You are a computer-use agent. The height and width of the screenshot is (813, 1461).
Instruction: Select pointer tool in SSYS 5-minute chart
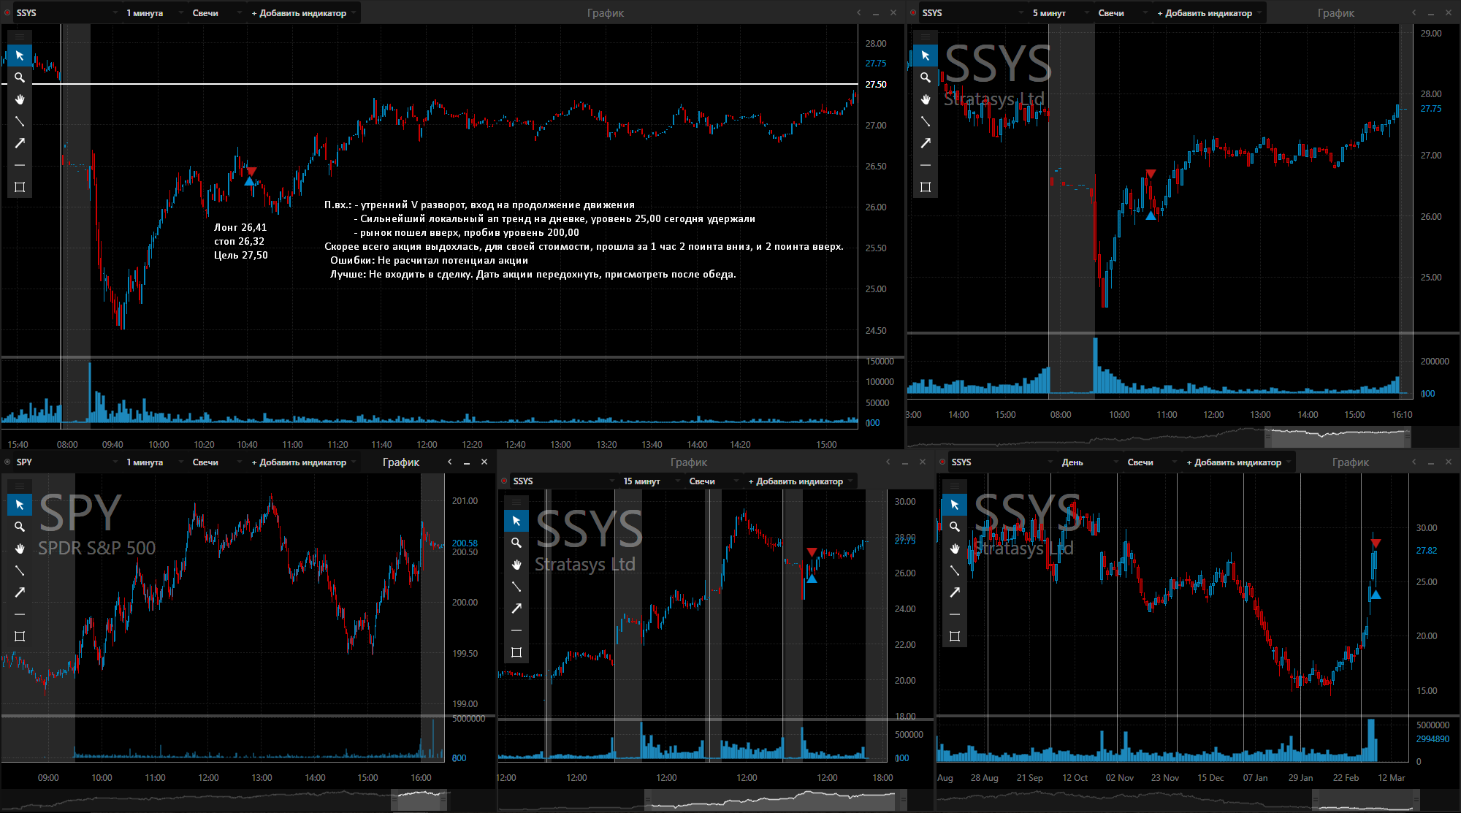926,56
